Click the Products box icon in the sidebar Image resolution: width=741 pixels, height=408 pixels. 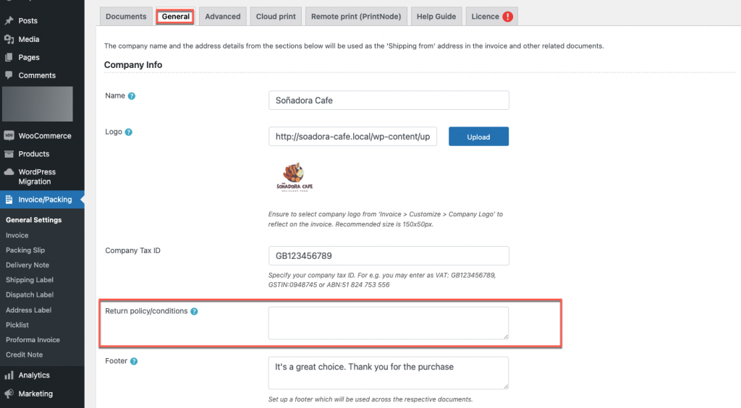[9, 154]
